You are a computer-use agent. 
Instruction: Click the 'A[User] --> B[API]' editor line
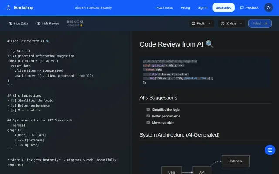30,135
